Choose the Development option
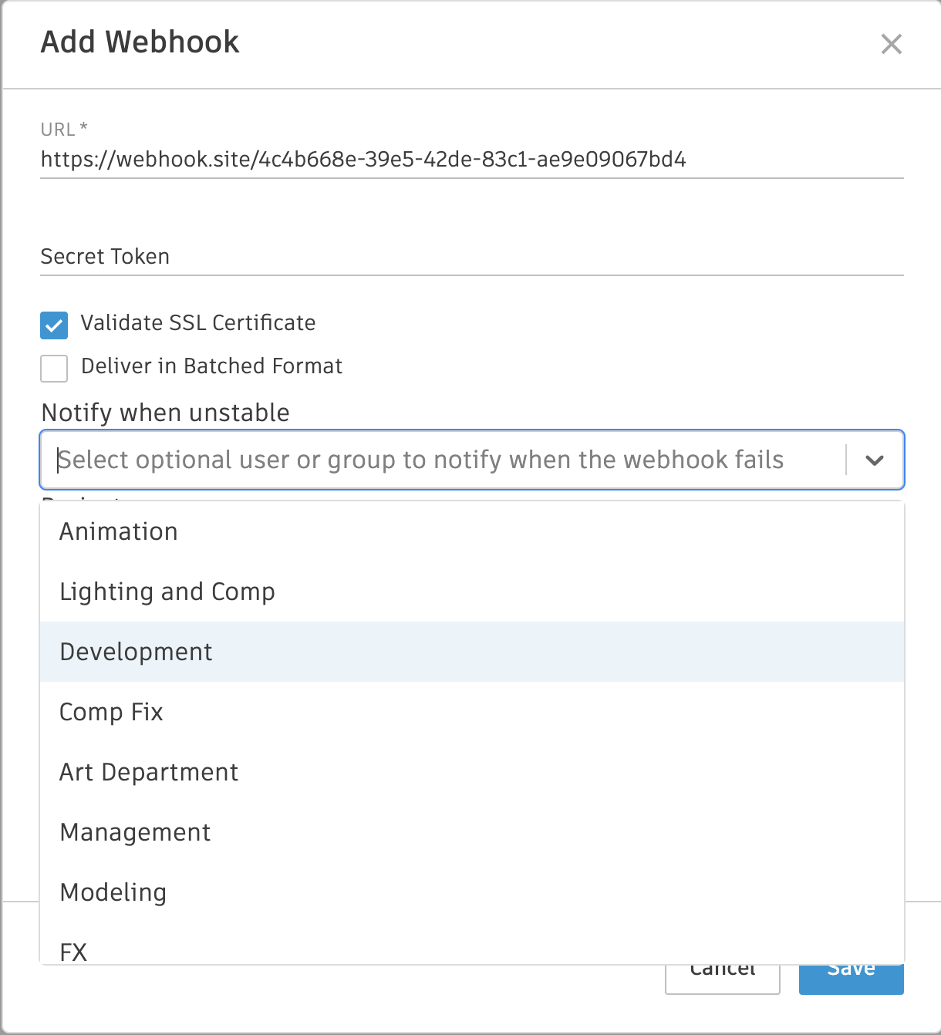The image size is (941, 1035). click(137, 652)
